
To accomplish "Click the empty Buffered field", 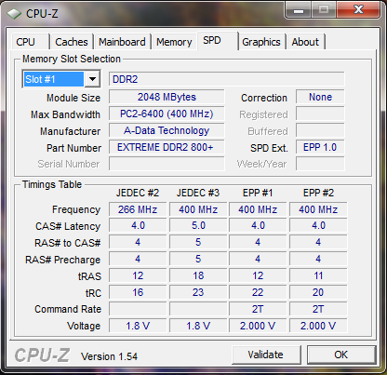I will pyautogui.click(x=320, y=130).
